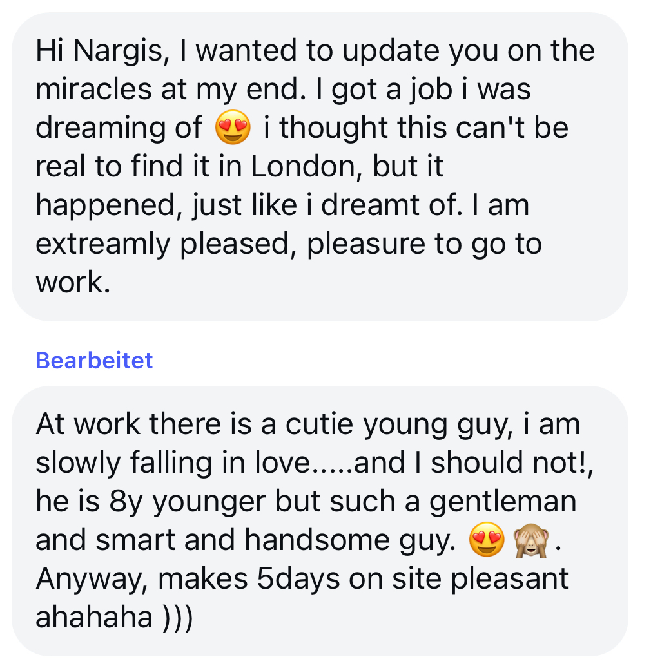Click the '5days' text in second message
Image resolution: width=671 pixels, height=666 pixels.
click(x=298, y=579)
